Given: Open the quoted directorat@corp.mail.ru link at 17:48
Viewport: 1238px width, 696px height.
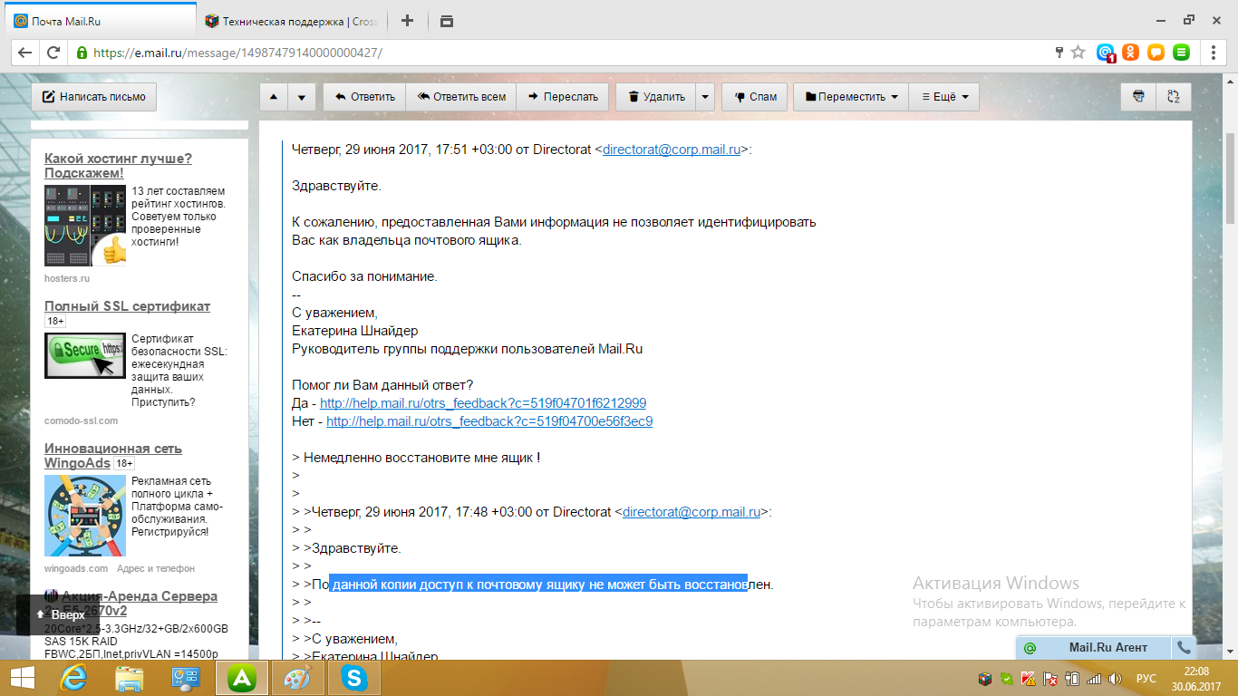Looking at the screenshot, I should [691, 512].
